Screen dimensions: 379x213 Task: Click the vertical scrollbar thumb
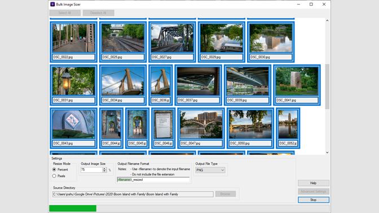point(327,86)
